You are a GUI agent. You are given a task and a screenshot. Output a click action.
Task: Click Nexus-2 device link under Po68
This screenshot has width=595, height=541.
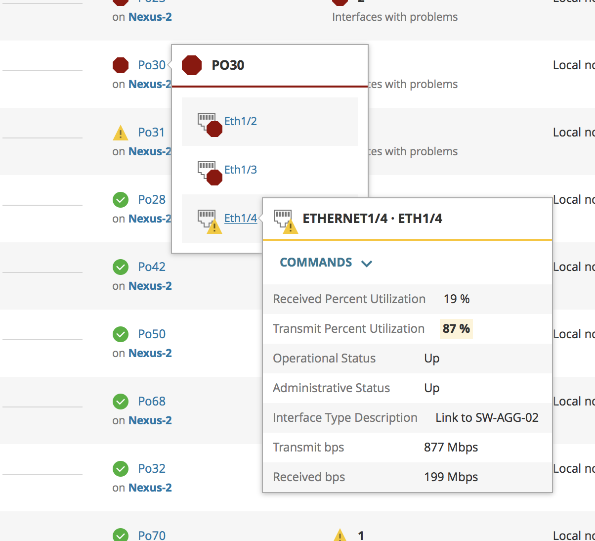tap(150, 420)
